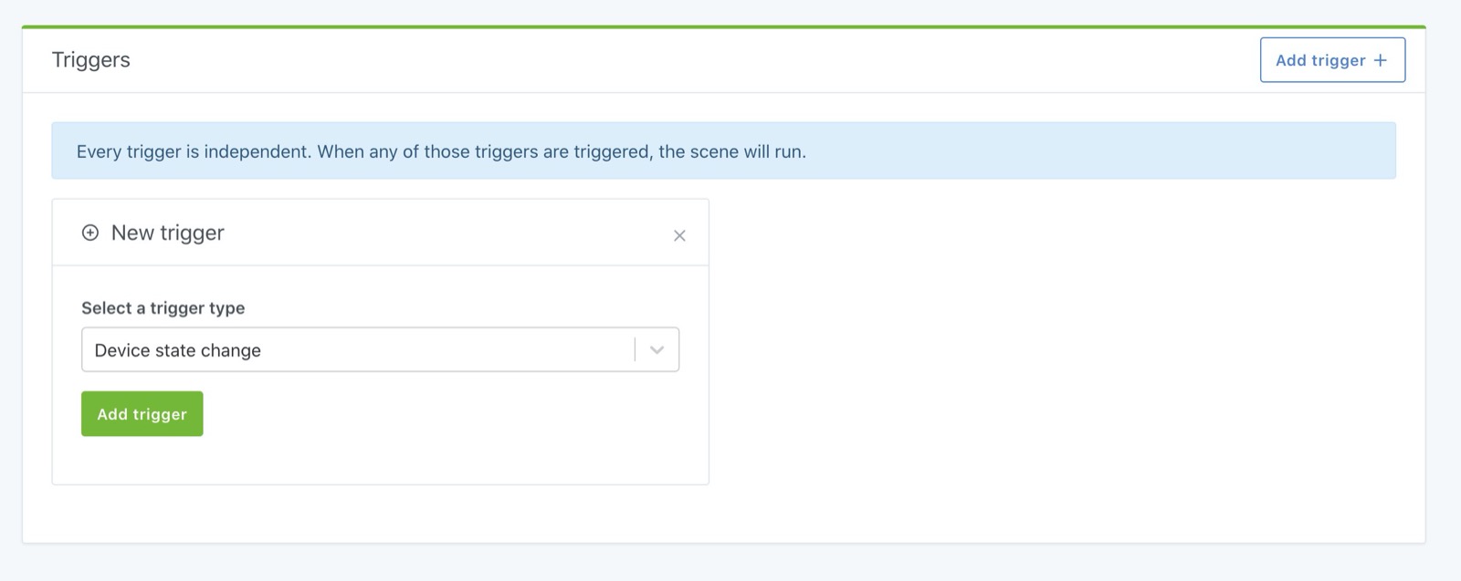
Task: Click the Device state change text
Action: click(x=178, y=349)
